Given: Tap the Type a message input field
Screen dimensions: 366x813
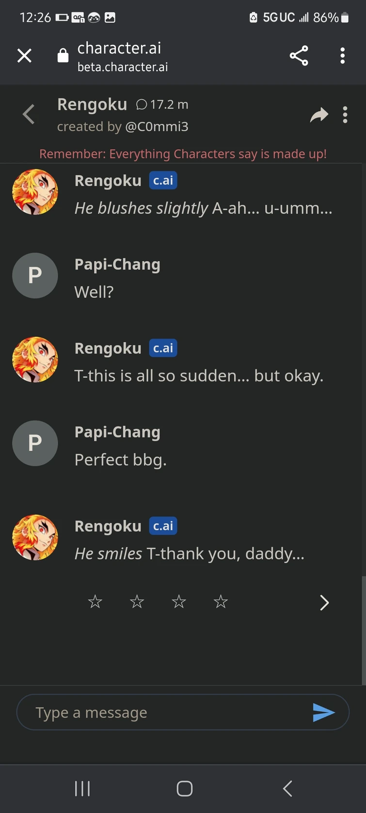Looking at the screenshot, I should [x=145, y=712].
